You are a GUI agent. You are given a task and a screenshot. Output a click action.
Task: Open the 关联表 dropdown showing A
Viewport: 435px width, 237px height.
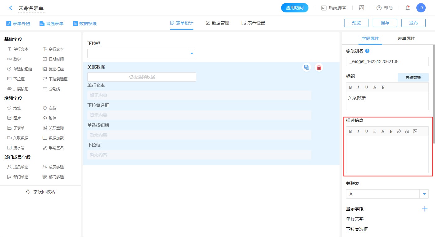[424, 194]
